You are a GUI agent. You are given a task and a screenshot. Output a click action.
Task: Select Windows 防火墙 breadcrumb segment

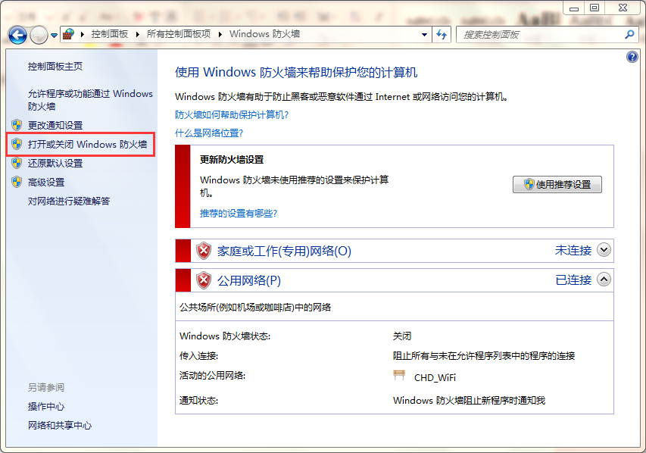(x=264, y=34)
